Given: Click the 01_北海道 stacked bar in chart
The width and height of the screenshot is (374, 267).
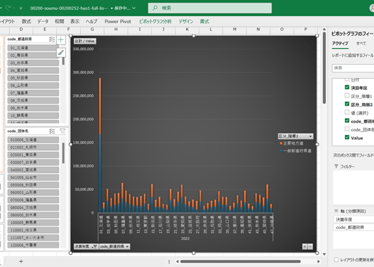Looking at the screenshot, I should click(x=100, y=145).
